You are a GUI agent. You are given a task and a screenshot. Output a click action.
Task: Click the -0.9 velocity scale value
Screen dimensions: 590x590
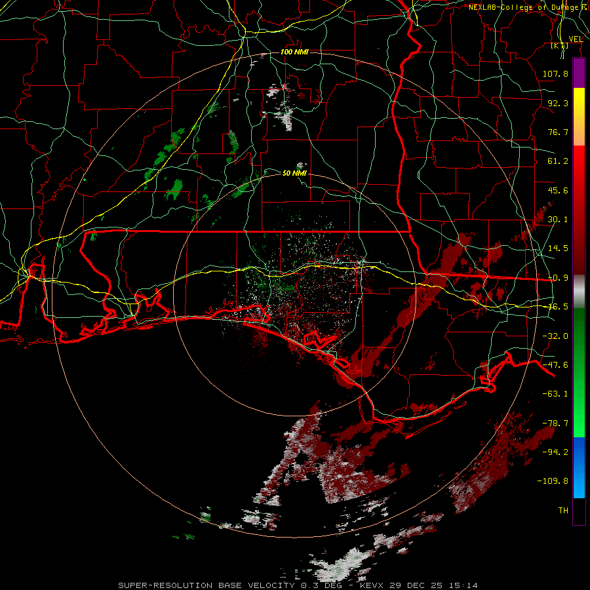point(558,278)
